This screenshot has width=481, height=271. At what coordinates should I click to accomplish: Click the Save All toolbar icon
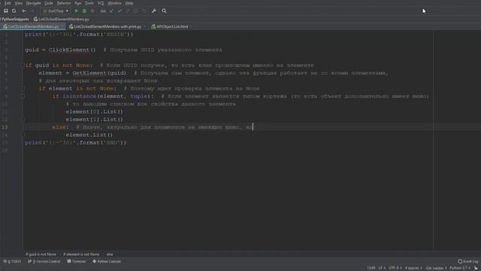coord(6,11)
